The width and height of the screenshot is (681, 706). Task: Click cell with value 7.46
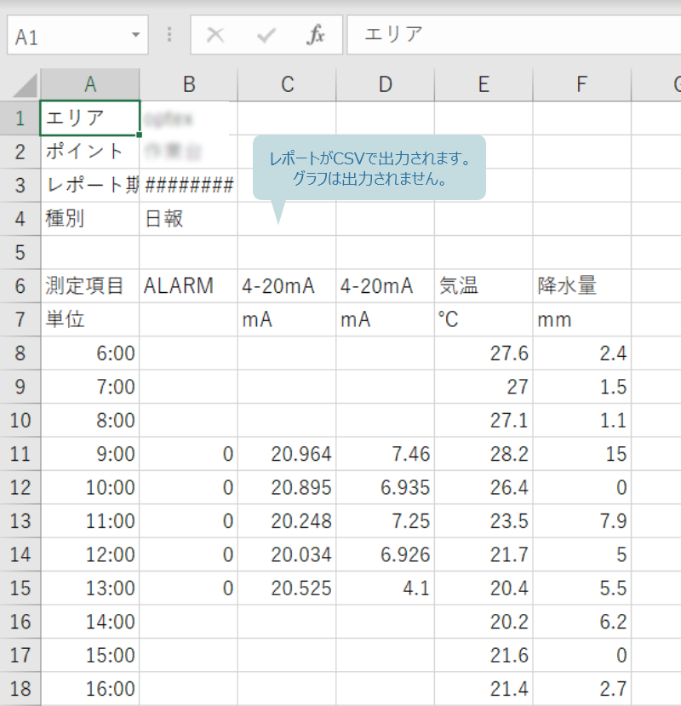coord(386,453)
